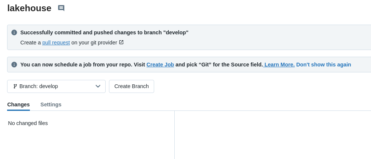Follow the "pull request" link
371x159 pixels.
click(x=56, y=43)
